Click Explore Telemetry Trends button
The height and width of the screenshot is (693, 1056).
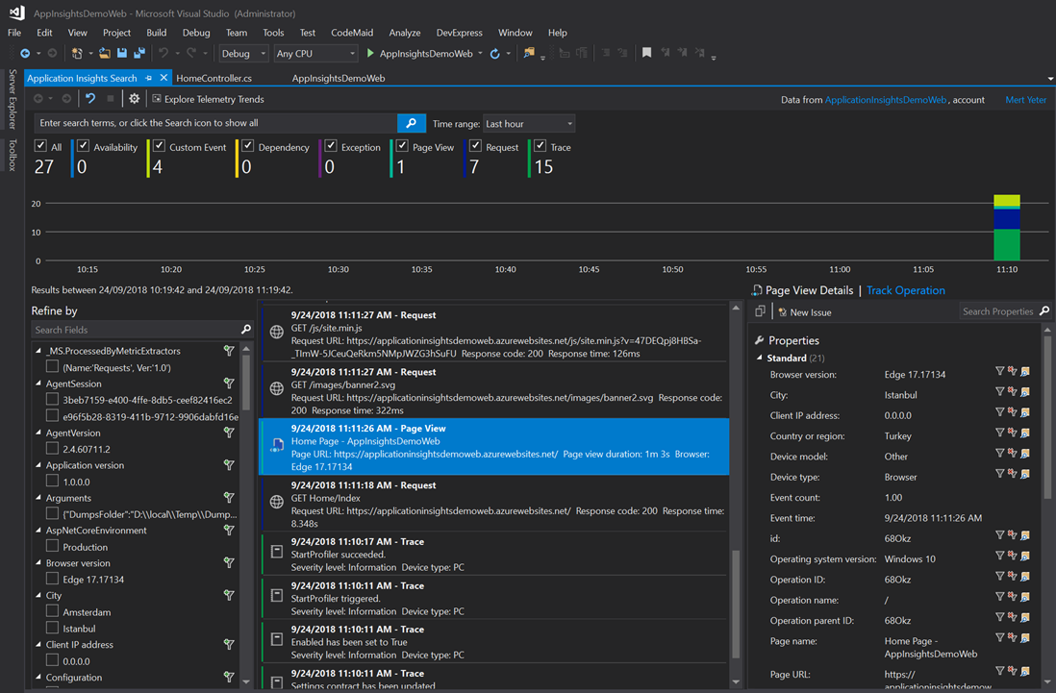(x=208, y=99)
